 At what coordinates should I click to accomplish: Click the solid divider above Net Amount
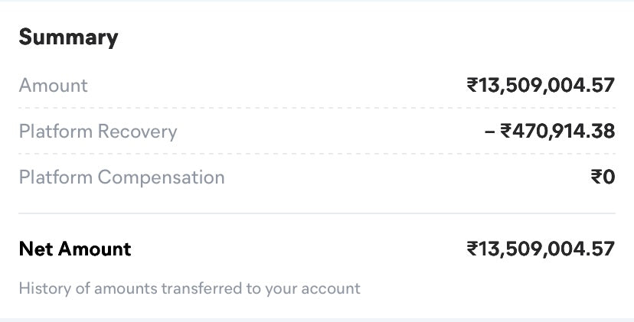click(317, 213)
